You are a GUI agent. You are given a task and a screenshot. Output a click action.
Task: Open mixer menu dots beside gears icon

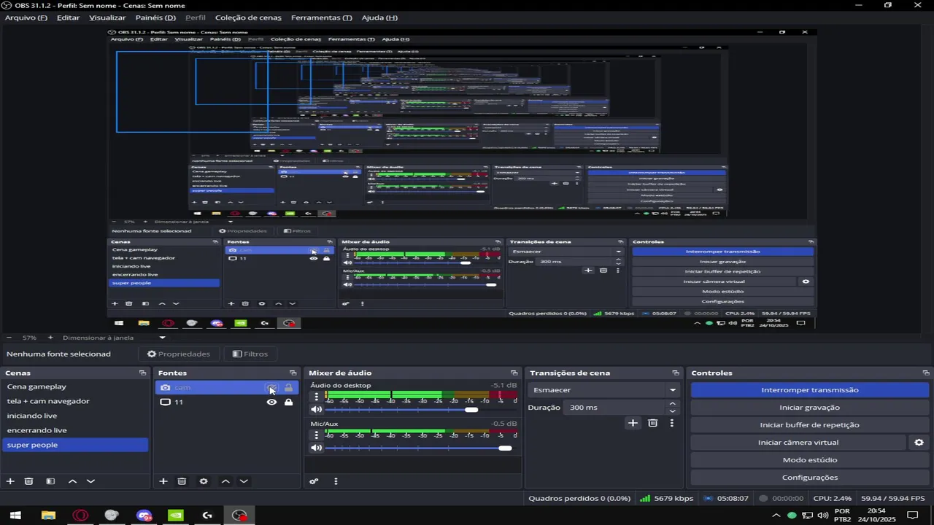tap(336, 481)
